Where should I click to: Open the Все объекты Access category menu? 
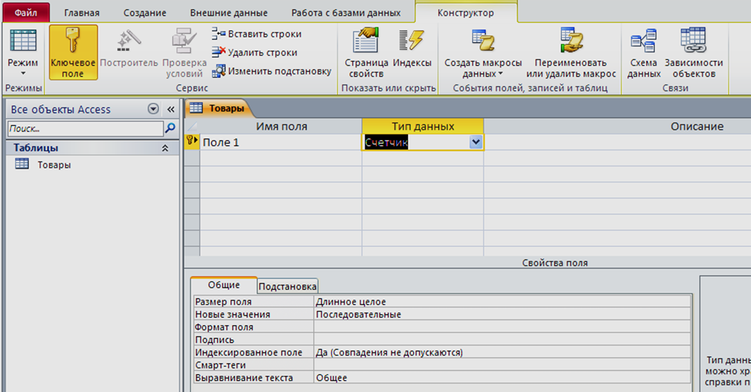pyautogui.click(x=153, y=110)
